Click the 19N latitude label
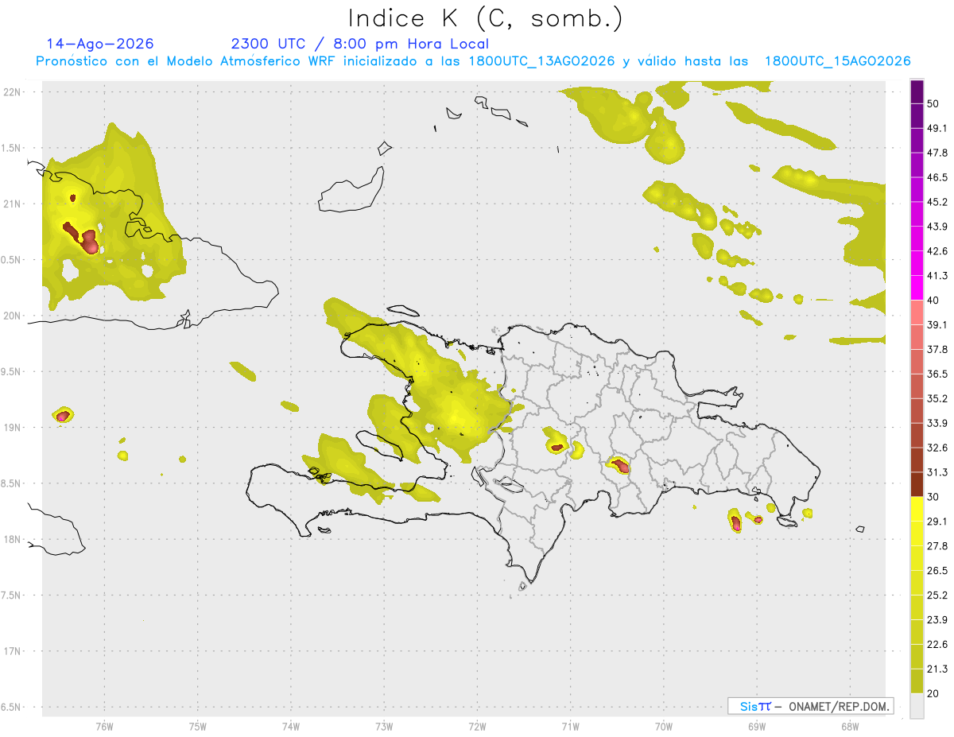 [13, 427]
